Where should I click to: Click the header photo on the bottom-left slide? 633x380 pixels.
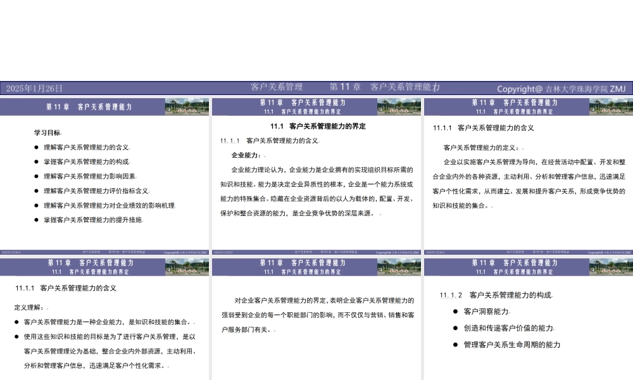pyautogui.click(x=187, y=267)
